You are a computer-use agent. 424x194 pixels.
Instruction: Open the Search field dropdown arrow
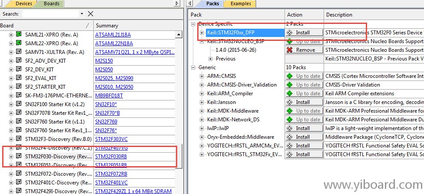[x=82, y=14]
